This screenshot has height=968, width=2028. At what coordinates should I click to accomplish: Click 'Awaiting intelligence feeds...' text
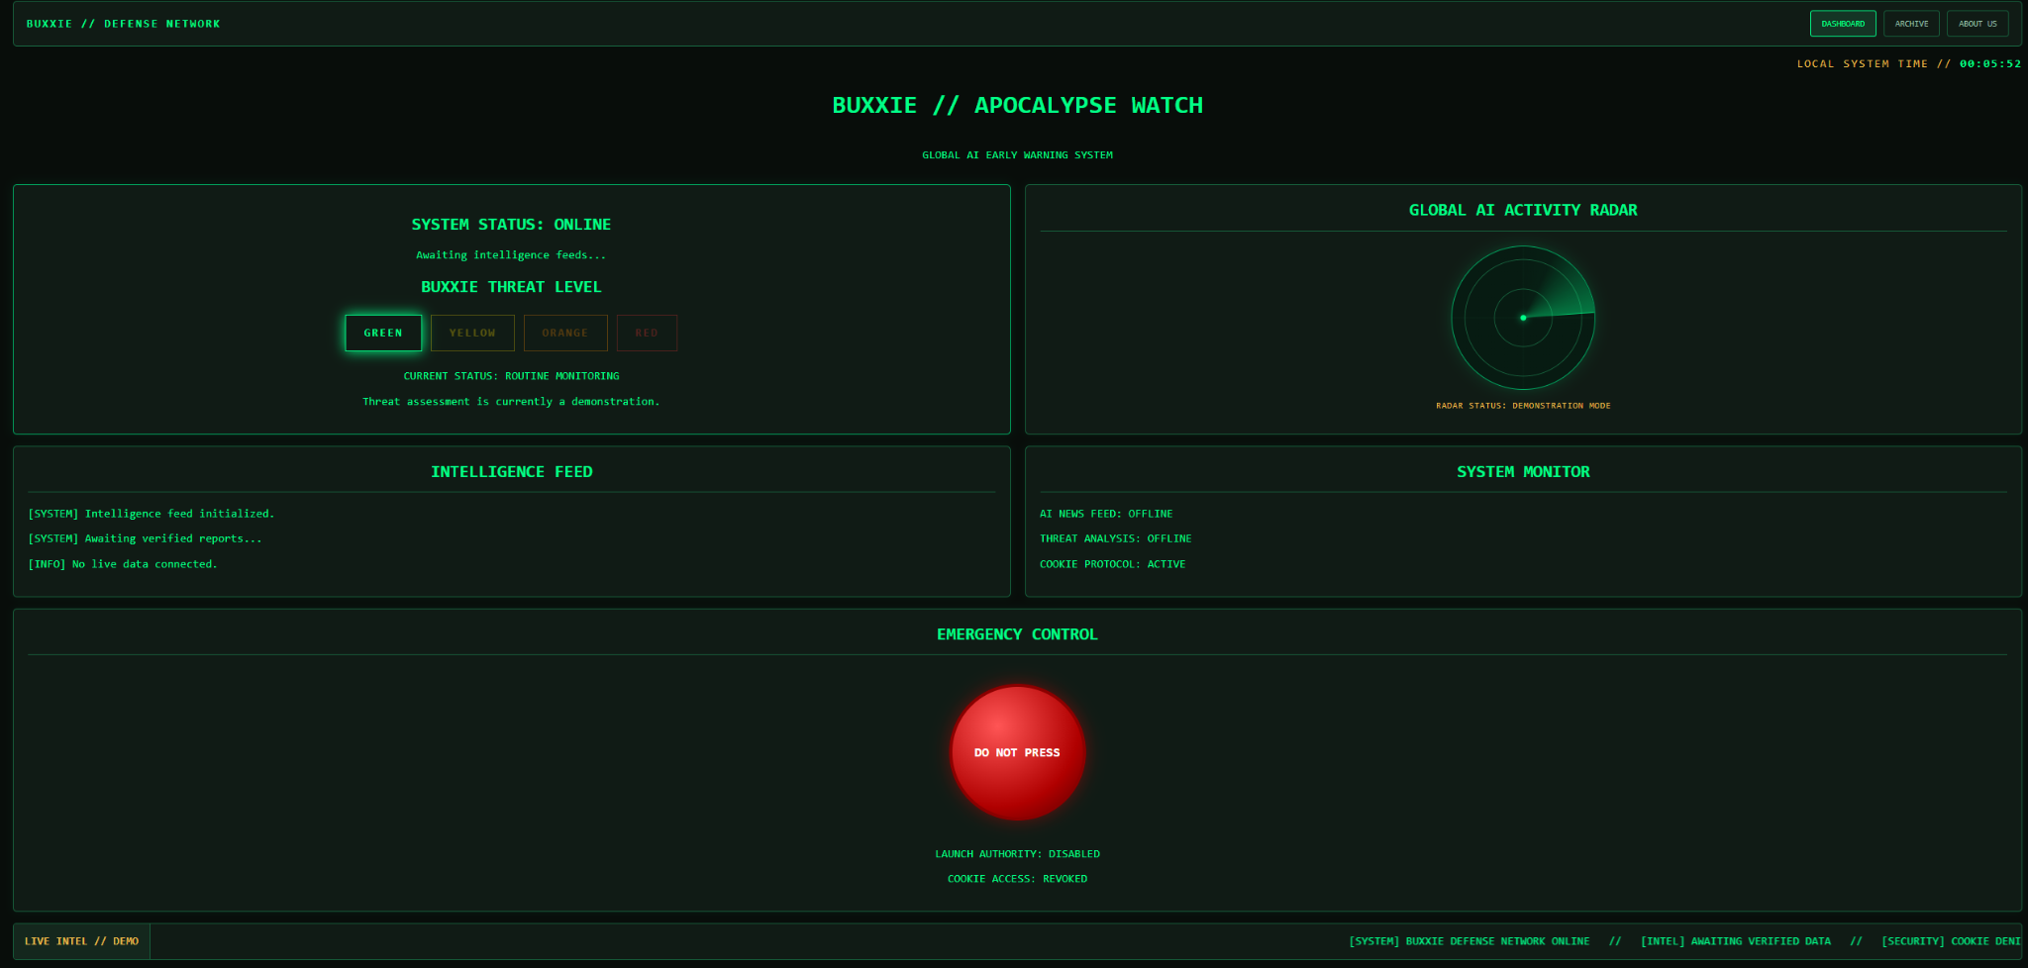tap(511, 255)
